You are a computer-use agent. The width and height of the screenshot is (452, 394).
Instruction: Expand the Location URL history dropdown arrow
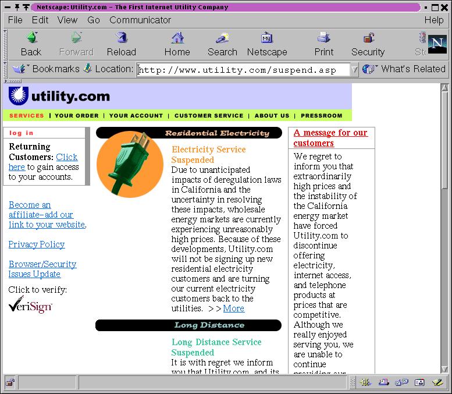pos(354,69)
